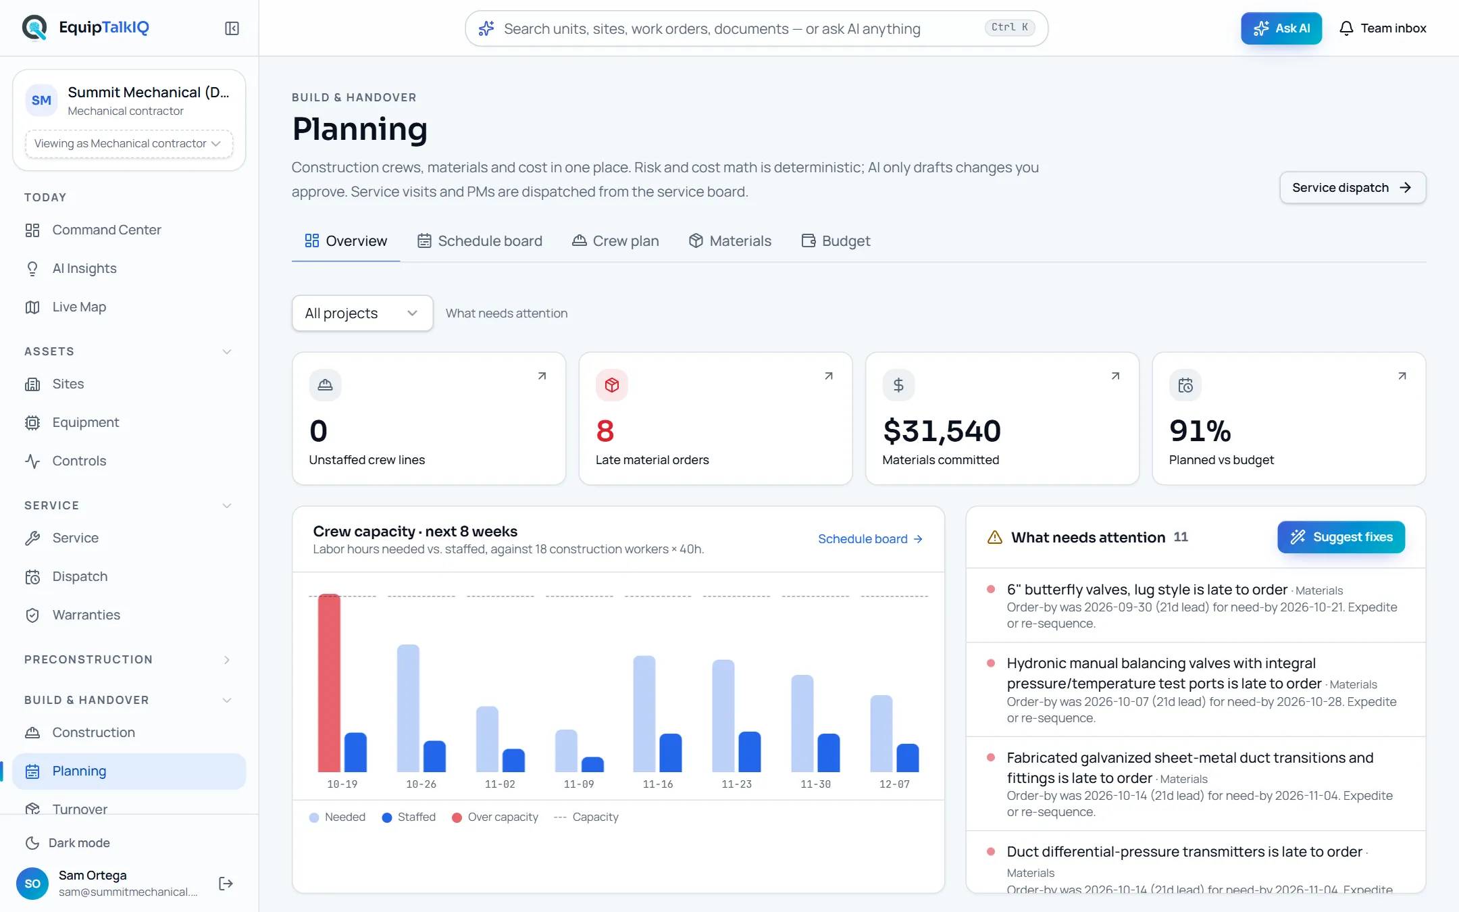Image resolution: width=1459 pixels, height=912 pixels.
Task: Click the log out icon next to Sam Ortega
Action: point(226,884)
